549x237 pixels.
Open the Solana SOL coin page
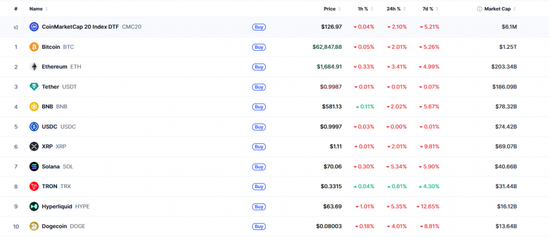(x=57, y=166)
